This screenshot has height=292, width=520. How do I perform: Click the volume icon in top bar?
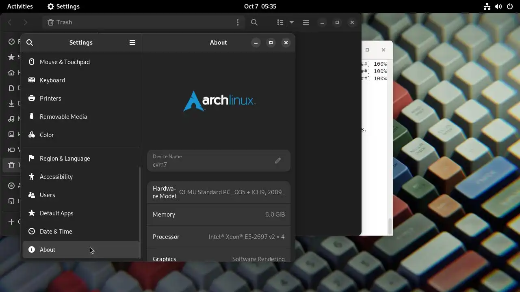pos(498,6)
